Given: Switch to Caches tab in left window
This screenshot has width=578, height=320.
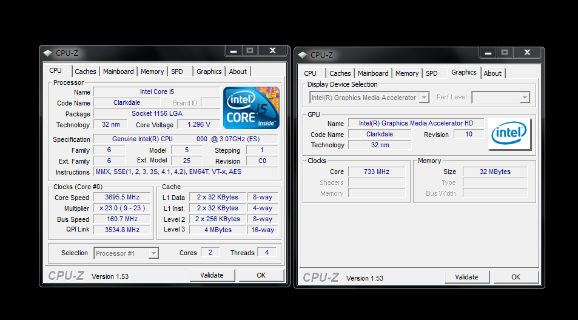Looking at the screenshot, I should (85, 72).
